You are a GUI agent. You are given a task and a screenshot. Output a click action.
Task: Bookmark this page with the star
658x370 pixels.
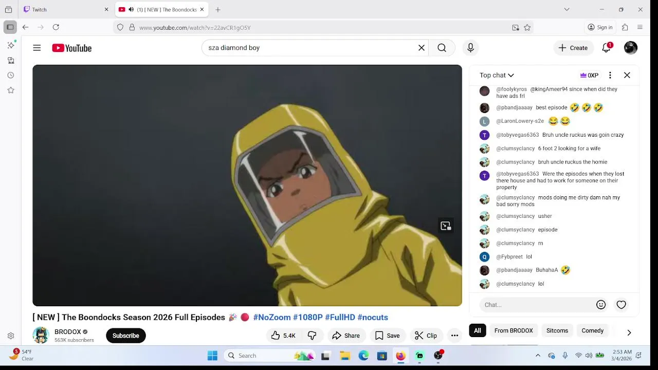(527, 28)
